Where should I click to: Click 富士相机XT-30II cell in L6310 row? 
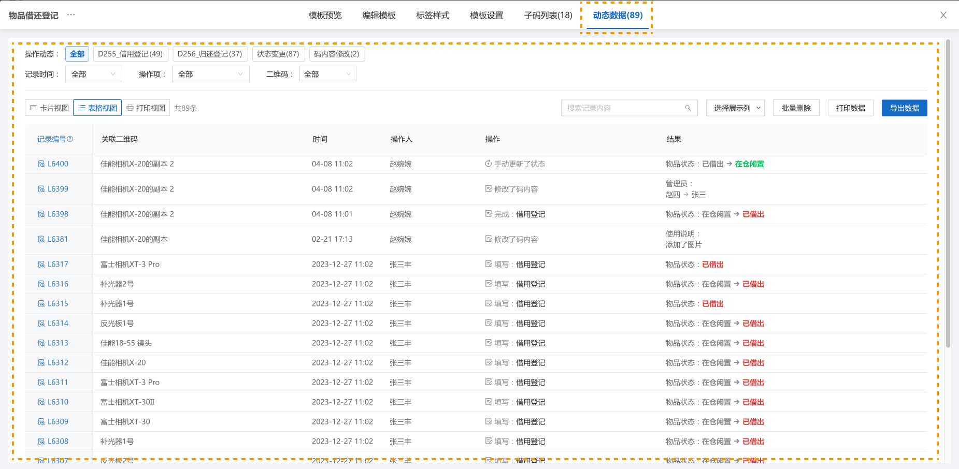coord(127,402)
